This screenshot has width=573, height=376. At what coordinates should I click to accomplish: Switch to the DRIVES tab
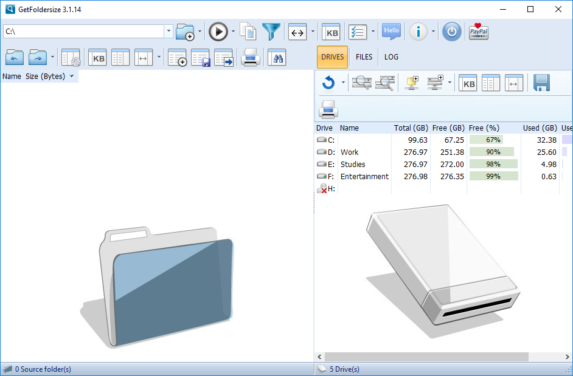332,57
